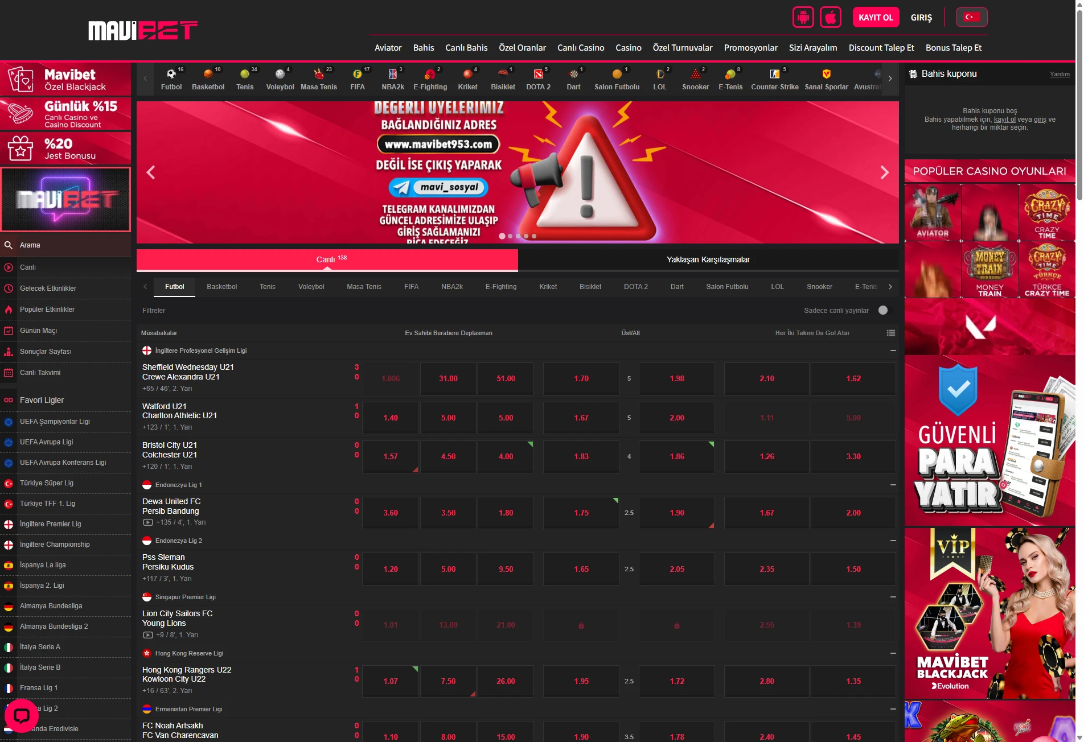Open the Turkish flag language selector
Image resolution: width=1084 pixels, height=742 pixels.
971,17
